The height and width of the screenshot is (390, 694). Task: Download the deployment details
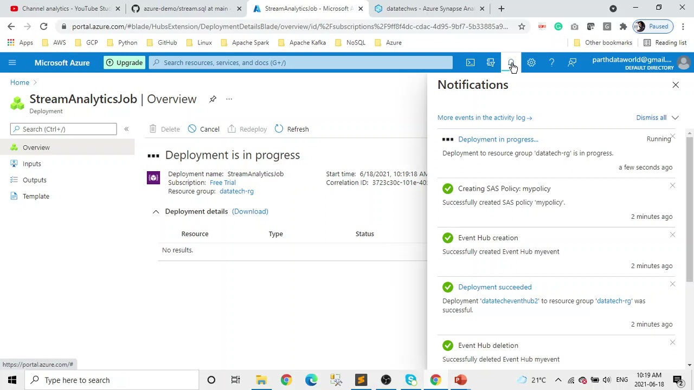pos(250,211)
